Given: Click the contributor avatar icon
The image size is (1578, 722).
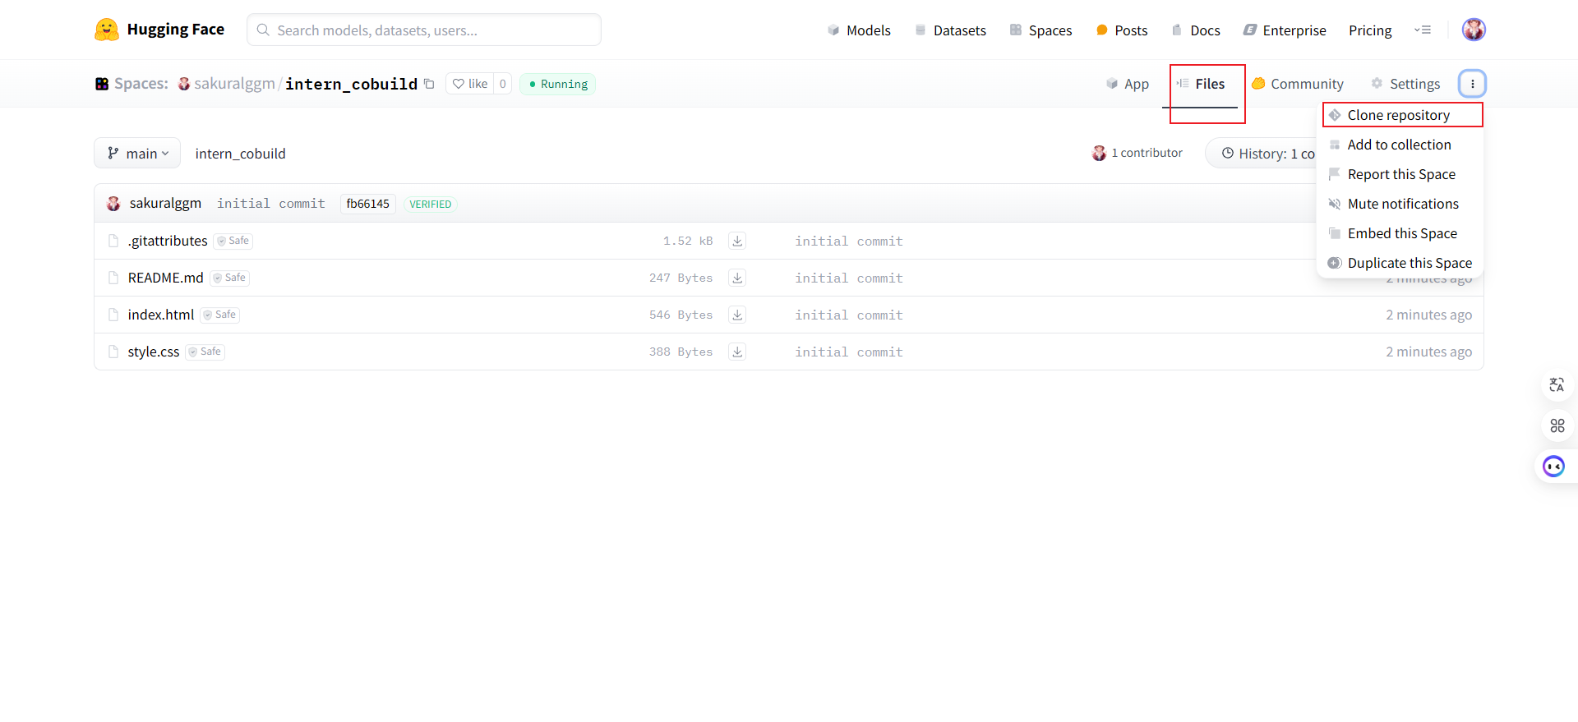Looking at the screenshot, I should 1099,153.
